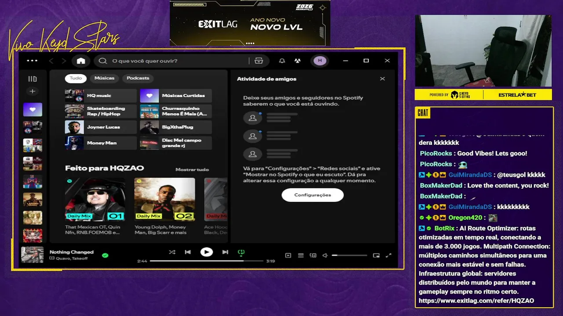Select the Podcasts filter chip
The image size is (563, 316).
[138, 78]
